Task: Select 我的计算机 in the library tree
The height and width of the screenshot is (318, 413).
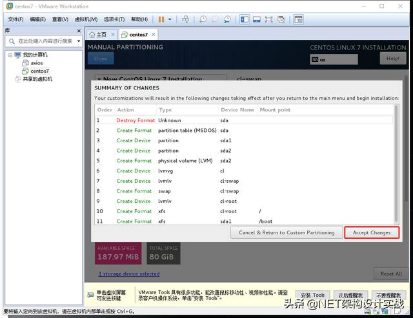Action: tap(35, 55)
